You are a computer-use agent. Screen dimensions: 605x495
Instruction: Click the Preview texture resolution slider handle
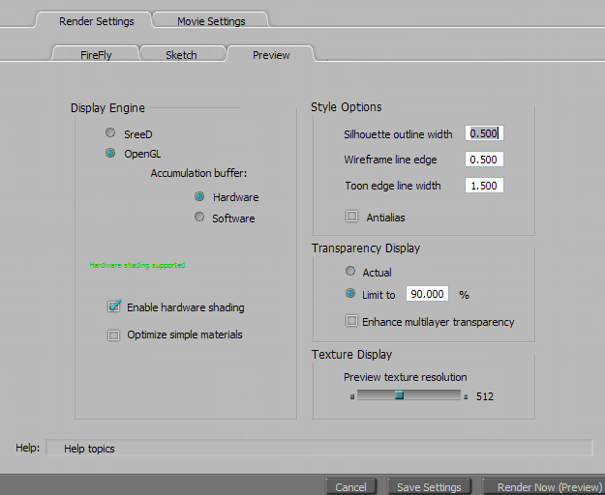[x=399, y=395]
